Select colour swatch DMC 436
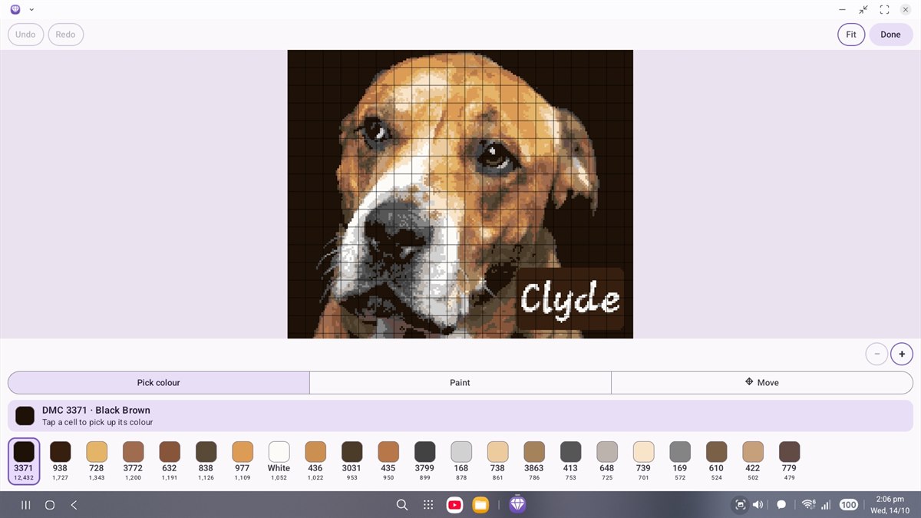This screenshot has width=921, height=518. (315, 461)
